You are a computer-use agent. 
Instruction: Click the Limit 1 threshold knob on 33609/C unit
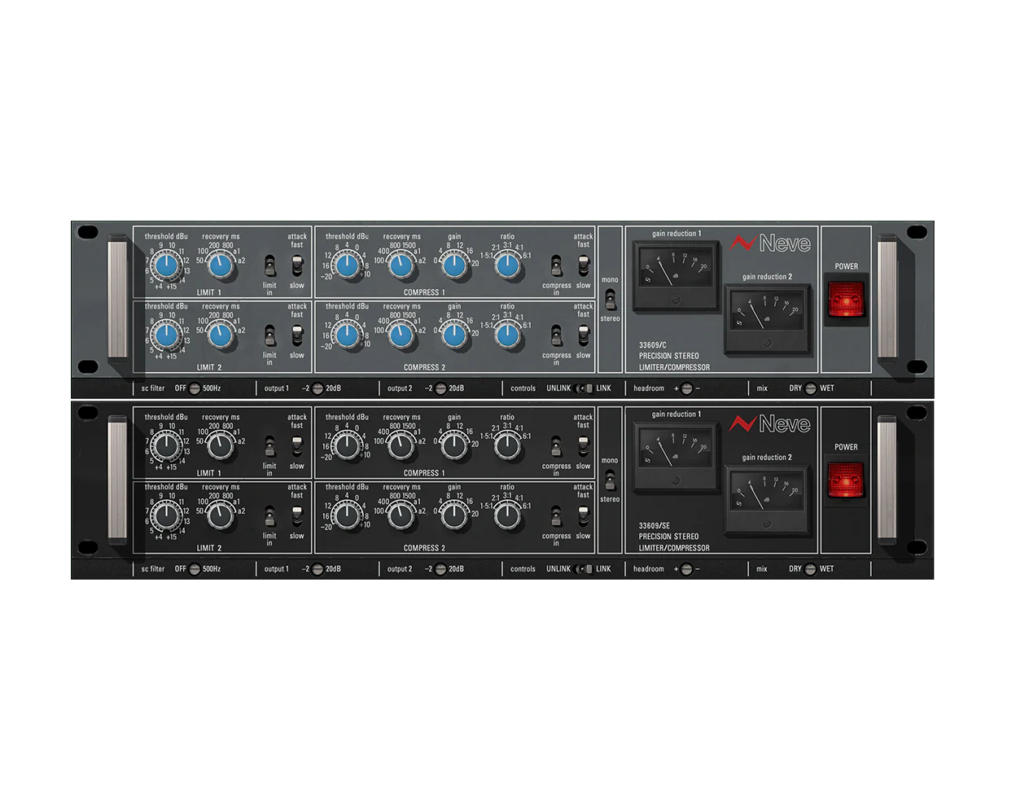(167, 265)
